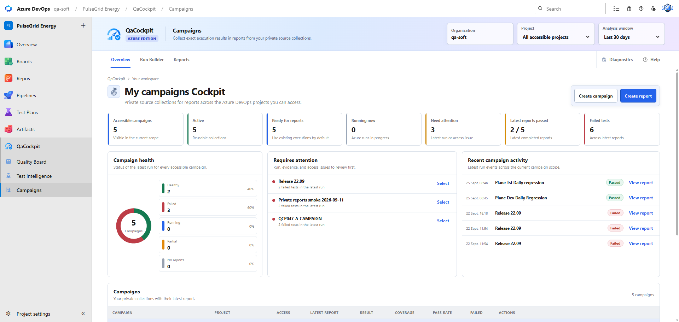Open user settings icon in header
Image resolution: width=679 pixels, height=322 pixels.
coord(653,8)
